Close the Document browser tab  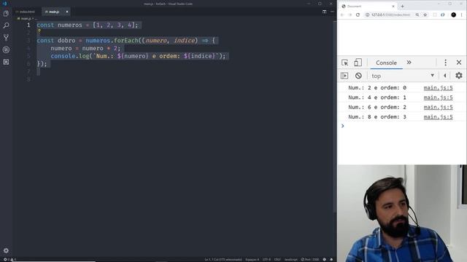(x=393, y=6)
